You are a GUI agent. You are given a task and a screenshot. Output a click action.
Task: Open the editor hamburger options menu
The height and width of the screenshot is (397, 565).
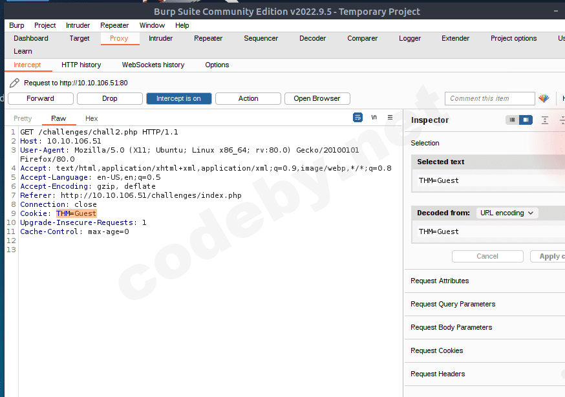pos(390,118)
